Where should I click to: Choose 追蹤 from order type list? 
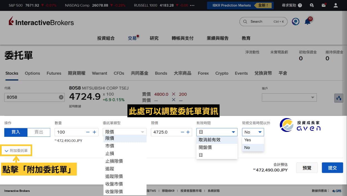click(125, 169)
